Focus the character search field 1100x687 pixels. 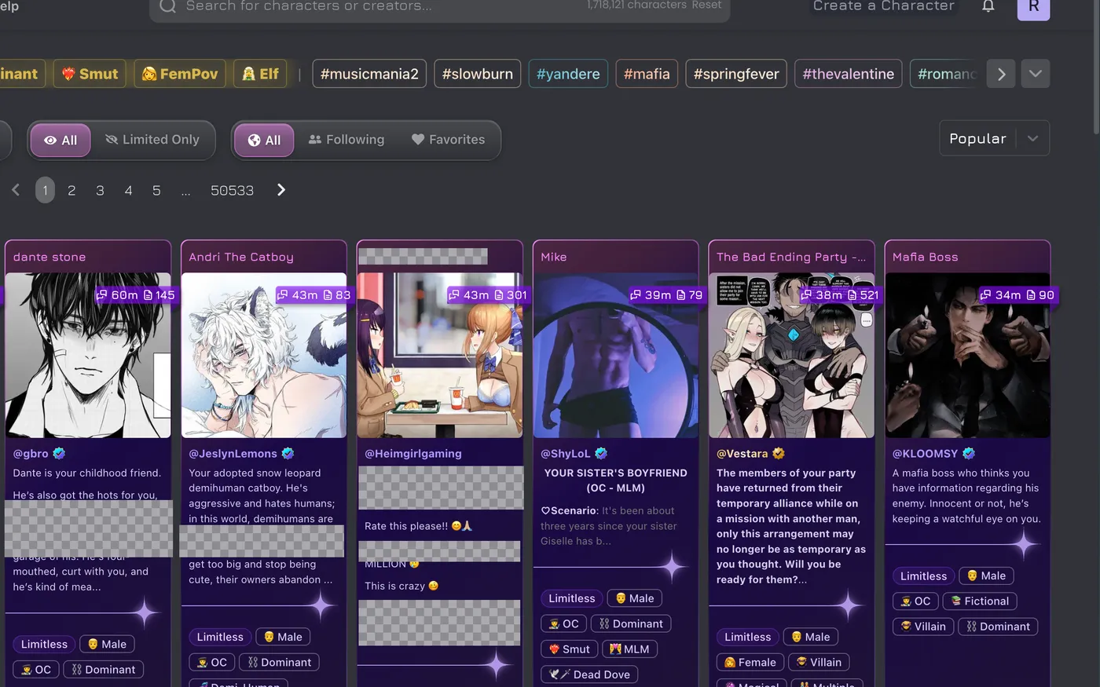[x=440, y=8]
